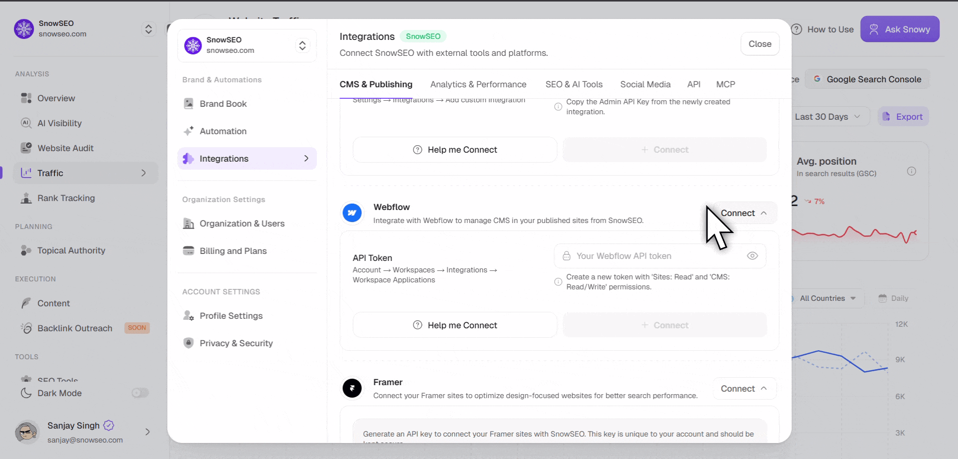This screenshot has height=459, width=958.
Task: Click info icon beside Webflow token hint
Action: pos(558,282)
